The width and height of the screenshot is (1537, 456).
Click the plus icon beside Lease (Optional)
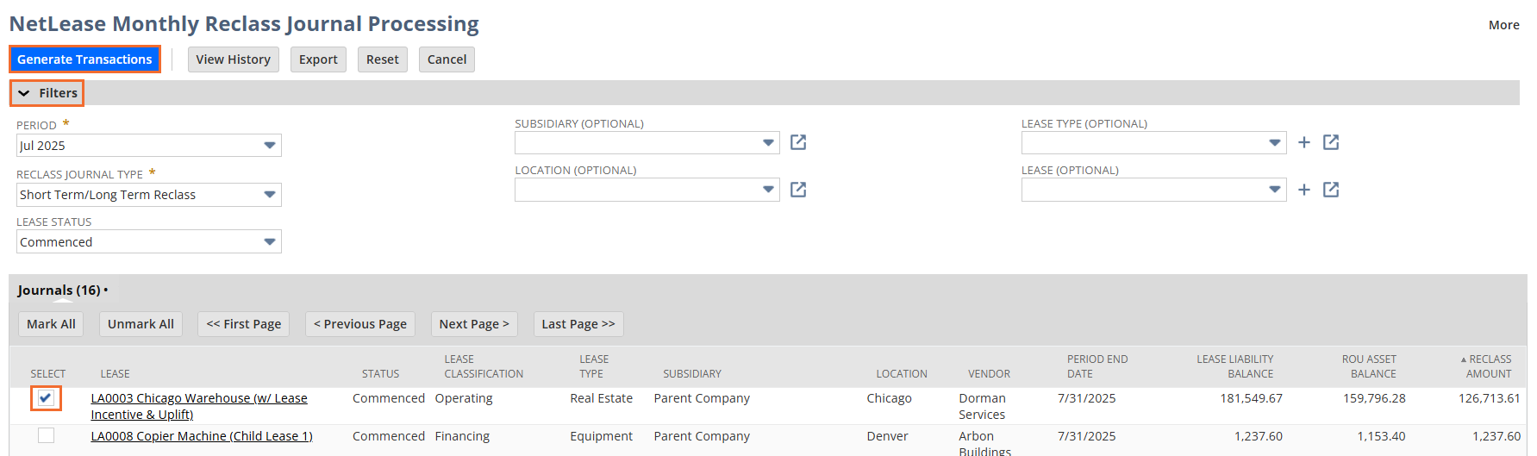[x=1304, y=190]
